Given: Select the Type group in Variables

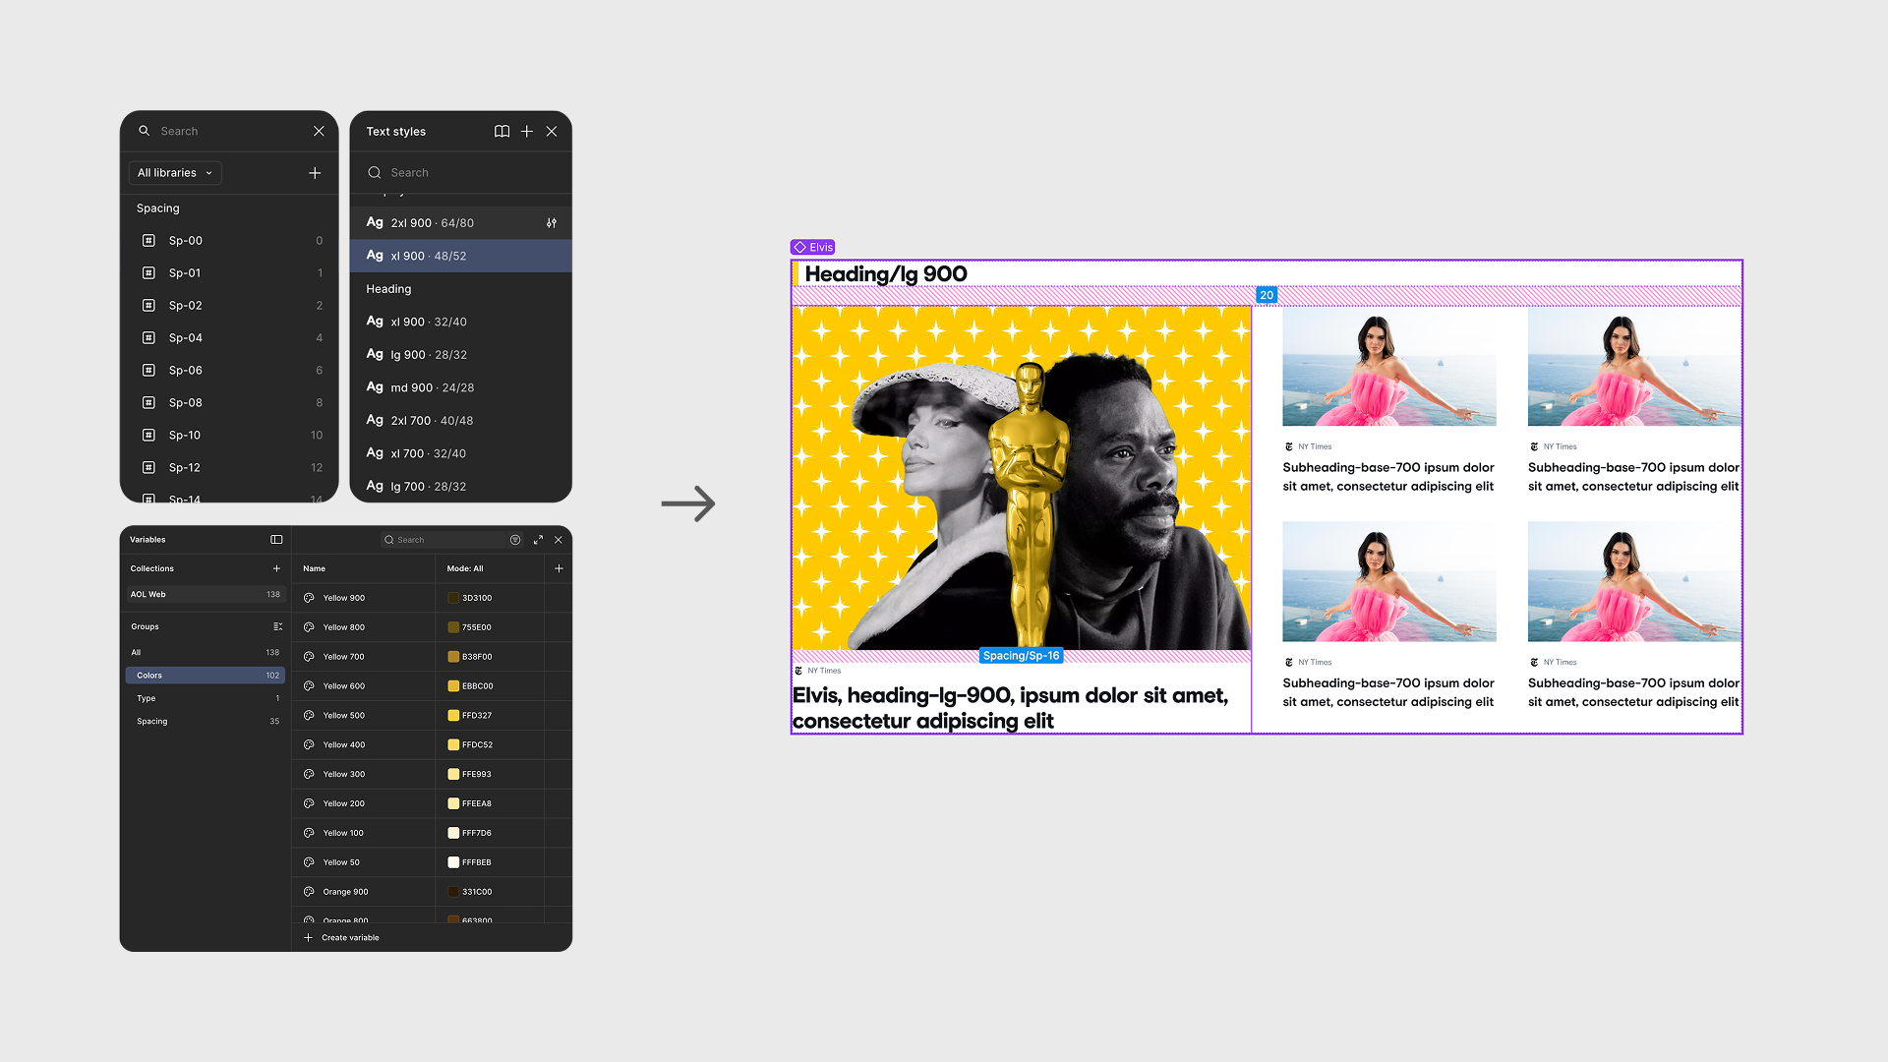Looking at the screenshot, I should pyautogui.click(x=147, y=698).
